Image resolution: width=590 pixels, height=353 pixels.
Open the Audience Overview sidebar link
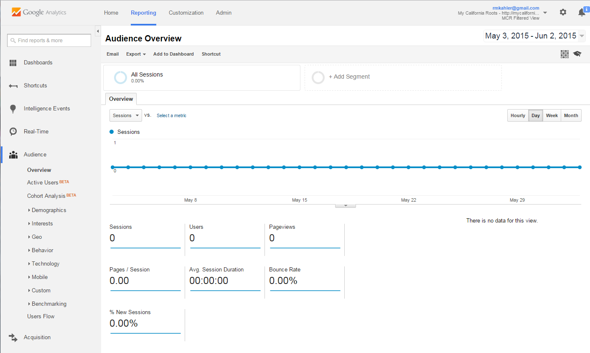point(39,170)
